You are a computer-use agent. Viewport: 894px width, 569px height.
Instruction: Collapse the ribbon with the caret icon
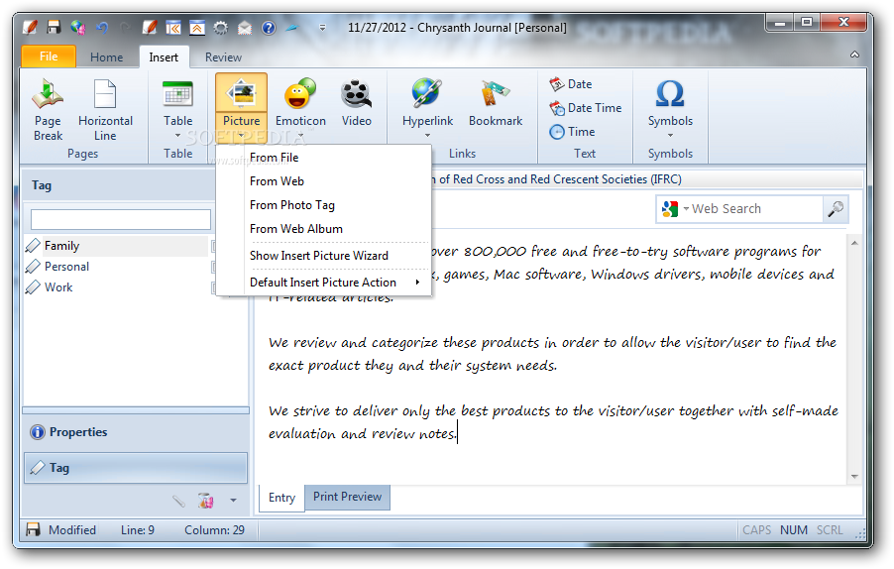(x=854, y=55)
